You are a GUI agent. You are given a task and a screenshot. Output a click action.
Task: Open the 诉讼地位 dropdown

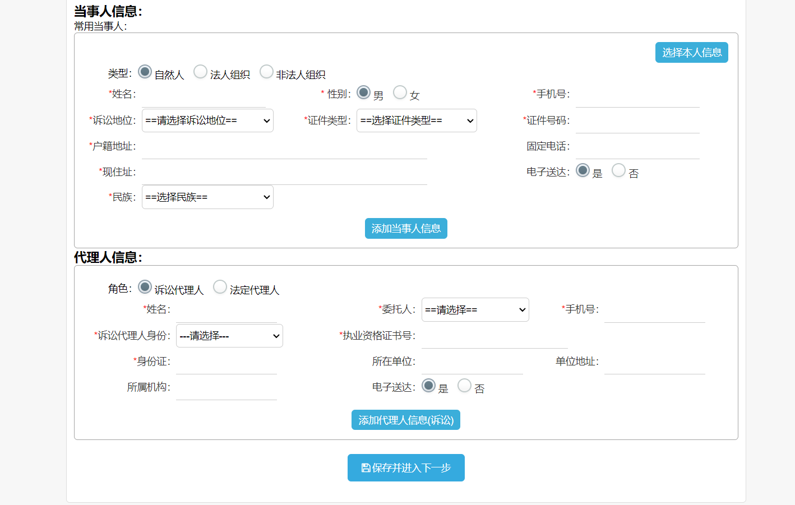tap(207, 121)
